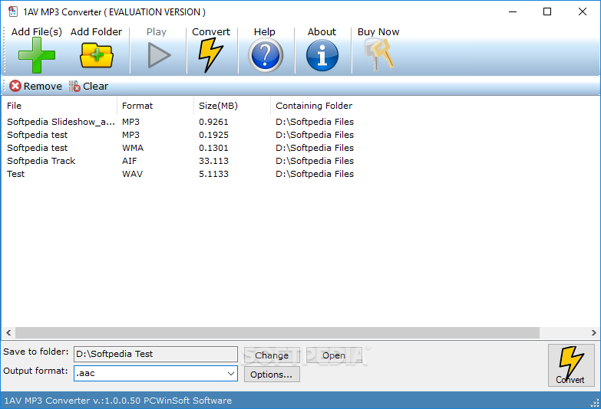Minimize the 1AV MP3 Converter window

tap(513, 11)
